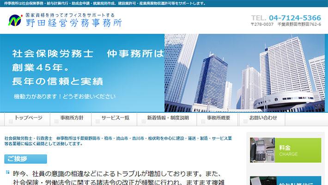Image resolution: width=328 pixels, height=185 pixels.
Task: Click the square marker before トップページ
Action: click(10, 122)
